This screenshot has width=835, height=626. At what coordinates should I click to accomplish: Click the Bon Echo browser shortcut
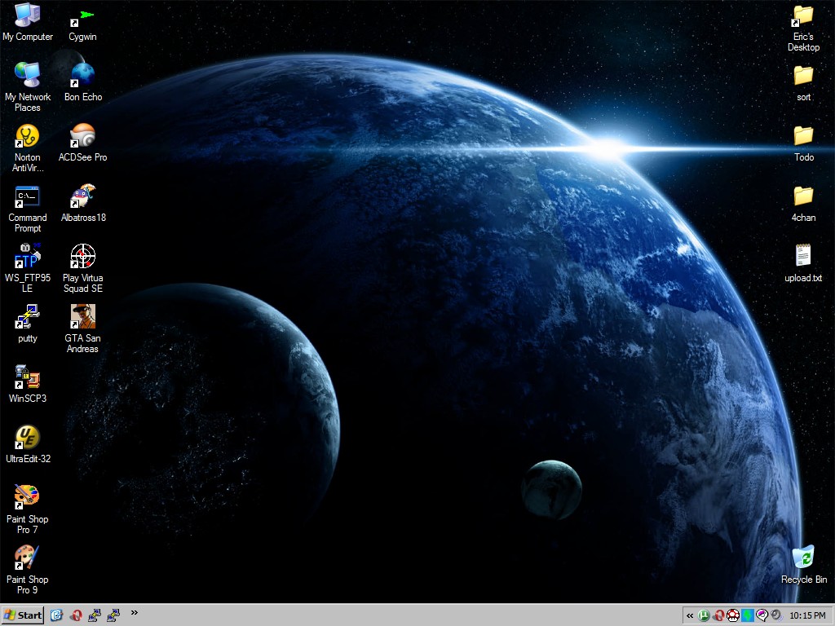[x=83, y=82]
